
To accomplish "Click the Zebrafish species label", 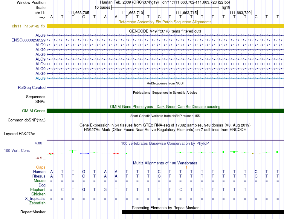I will (37, 203).
